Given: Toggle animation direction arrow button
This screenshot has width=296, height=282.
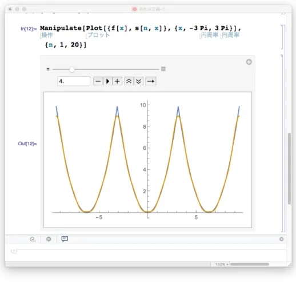Looking at the screenshot, I should point(151,81).
